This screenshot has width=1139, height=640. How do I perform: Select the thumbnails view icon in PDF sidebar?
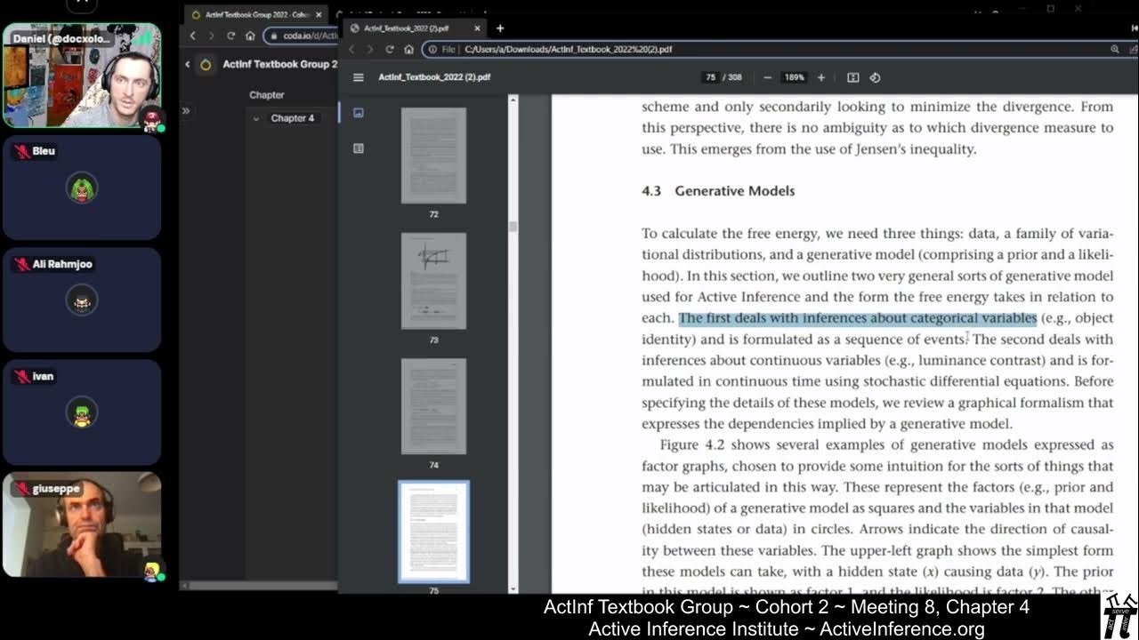tap(359, 113)
